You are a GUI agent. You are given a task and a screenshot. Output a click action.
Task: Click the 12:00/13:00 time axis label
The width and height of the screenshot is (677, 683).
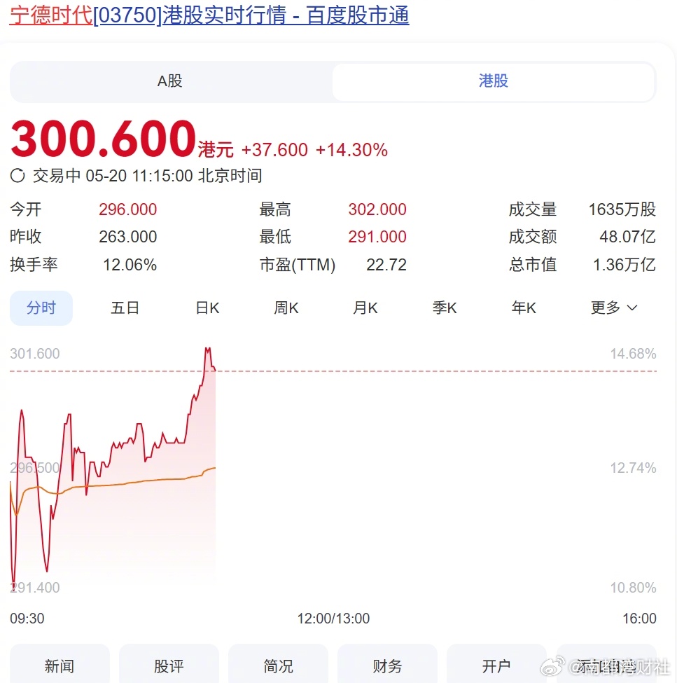tap(333, 619)
